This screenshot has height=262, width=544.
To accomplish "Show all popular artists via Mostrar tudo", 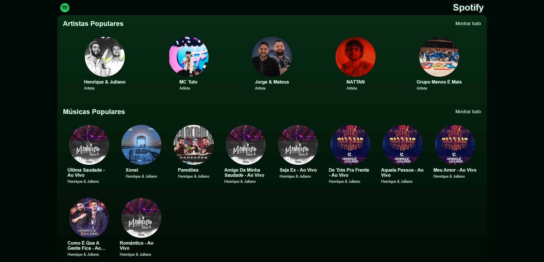I will [x=468, y=23].
